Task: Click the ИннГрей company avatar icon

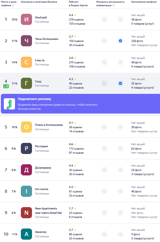Action: pyautogui.click(x=26, y=19)
